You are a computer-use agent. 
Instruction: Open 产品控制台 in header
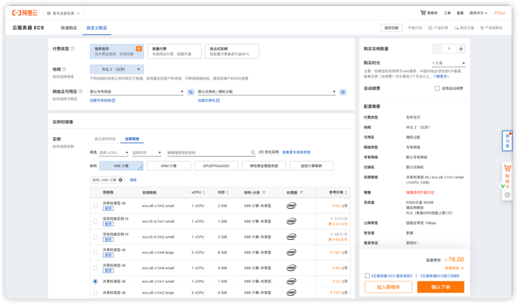tap(491, 28)
